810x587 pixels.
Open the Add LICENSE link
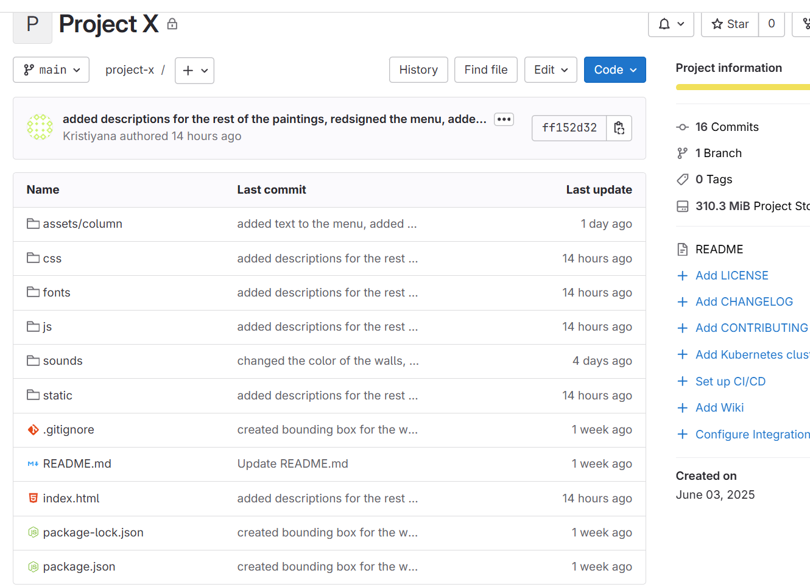pyautogui.click(x=731, y=275)
